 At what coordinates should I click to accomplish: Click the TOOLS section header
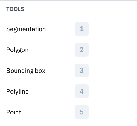click(x=15, y=9)
